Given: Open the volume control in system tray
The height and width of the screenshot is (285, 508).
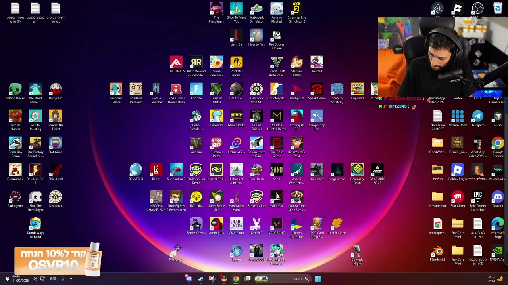Looking at the screenshot, I should point(35,279).
